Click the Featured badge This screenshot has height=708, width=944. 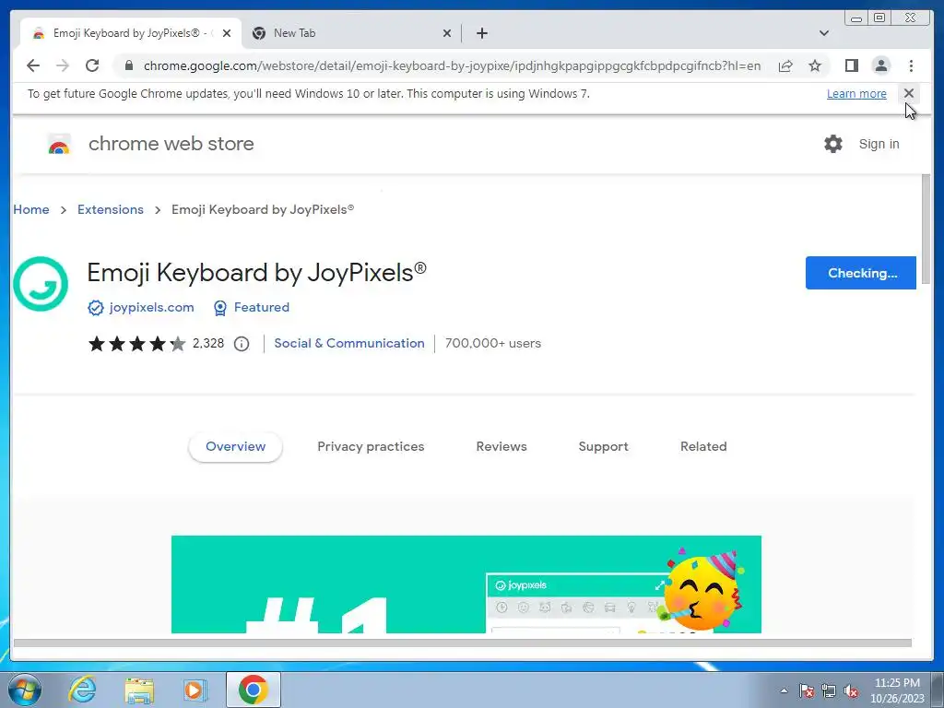pos(252,308)
